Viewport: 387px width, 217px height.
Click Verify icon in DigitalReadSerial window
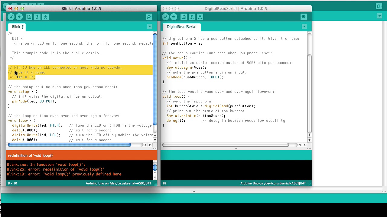165,17
